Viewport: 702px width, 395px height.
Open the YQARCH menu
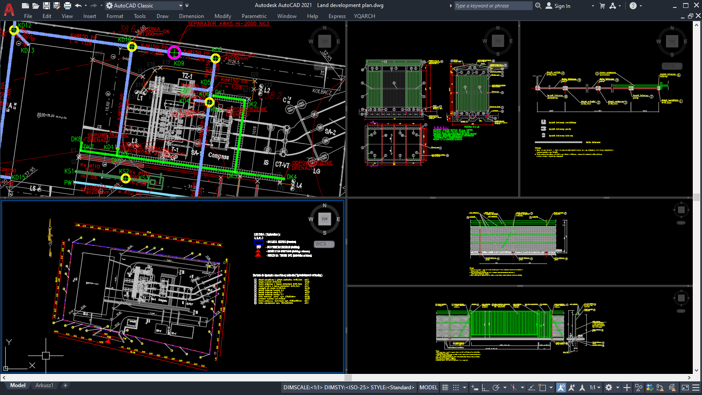click(364, 16)
